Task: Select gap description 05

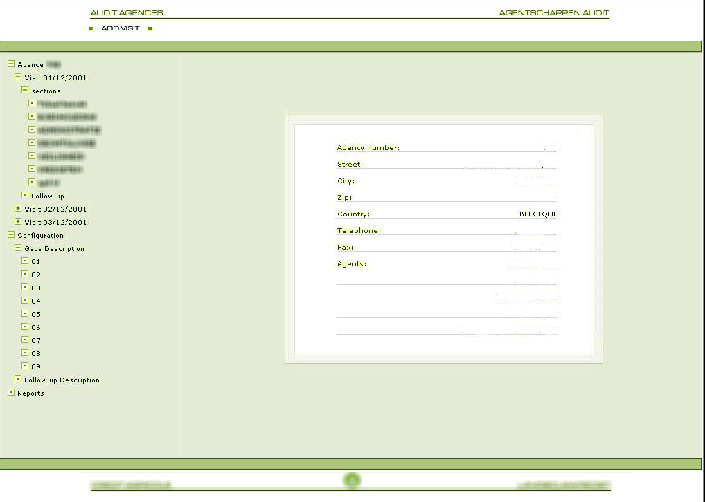Action: [35, 314]
